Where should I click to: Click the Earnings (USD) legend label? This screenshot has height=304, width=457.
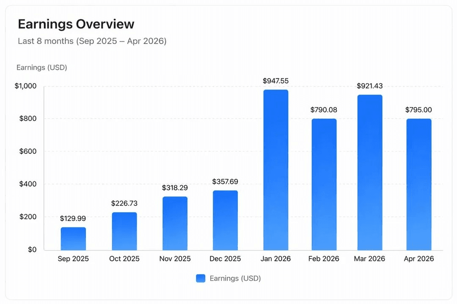click(235, 278)
